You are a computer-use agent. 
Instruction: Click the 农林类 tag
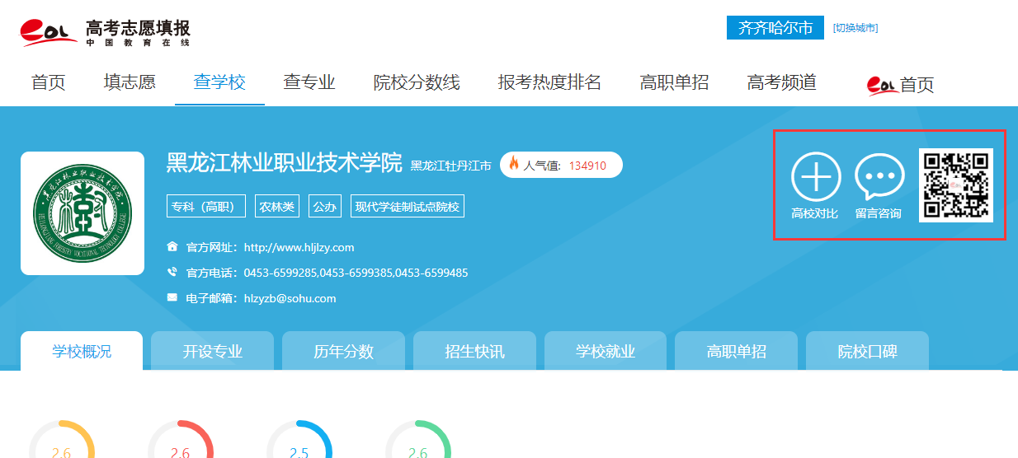tap(277, 207)
